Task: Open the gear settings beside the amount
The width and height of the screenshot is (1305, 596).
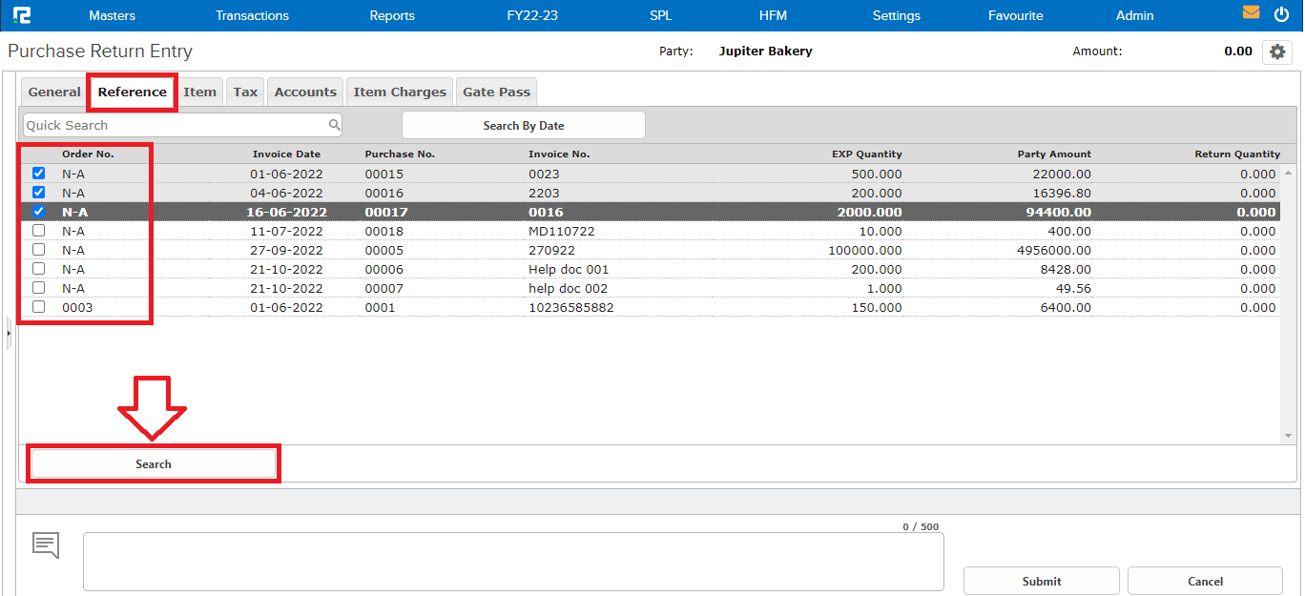Action: click(1277, 51)
